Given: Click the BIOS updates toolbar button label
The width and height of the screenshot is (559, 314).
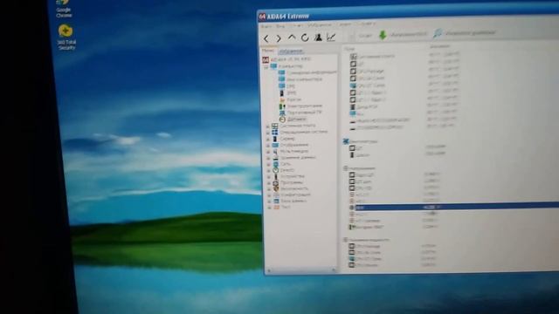Looking at the screenshot, I should tap(409, 34).
